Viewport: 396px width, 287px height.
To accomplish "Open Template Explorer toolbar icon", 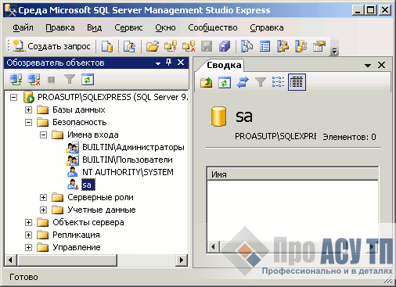I will tap(301, 46).
